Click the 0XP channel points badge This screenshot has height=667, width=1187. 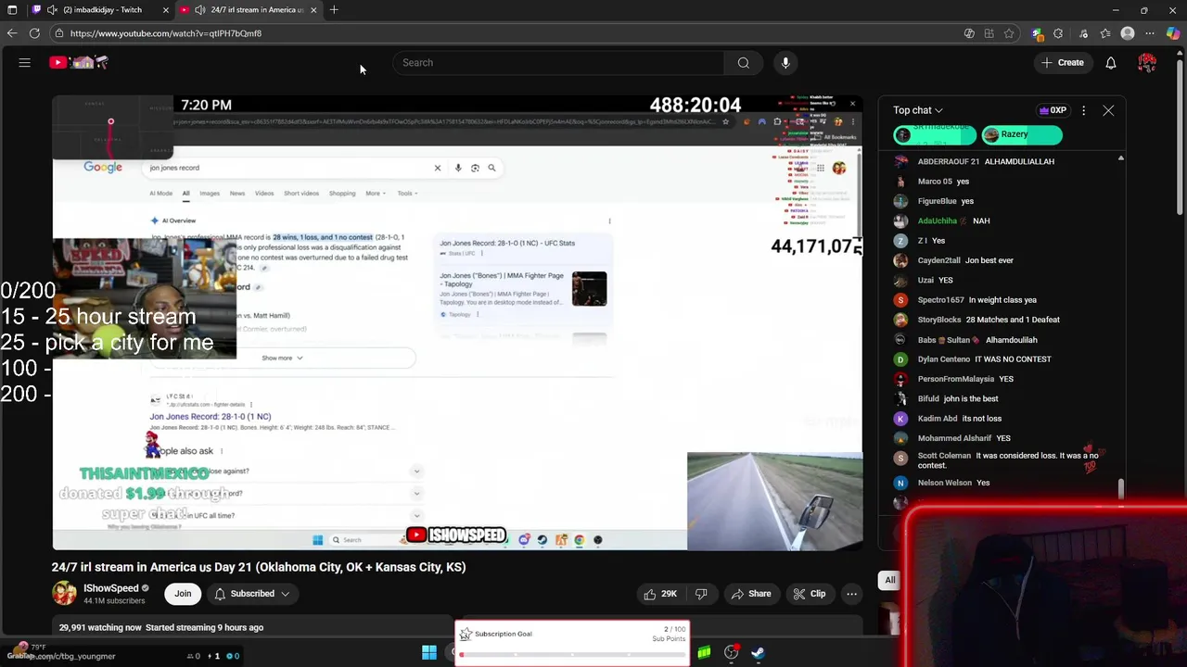tap(1053, 110)
